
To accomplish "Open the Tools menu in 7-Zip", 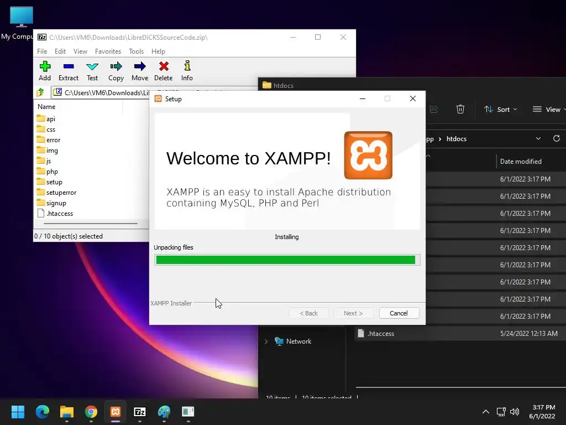I will coord(136,51).
